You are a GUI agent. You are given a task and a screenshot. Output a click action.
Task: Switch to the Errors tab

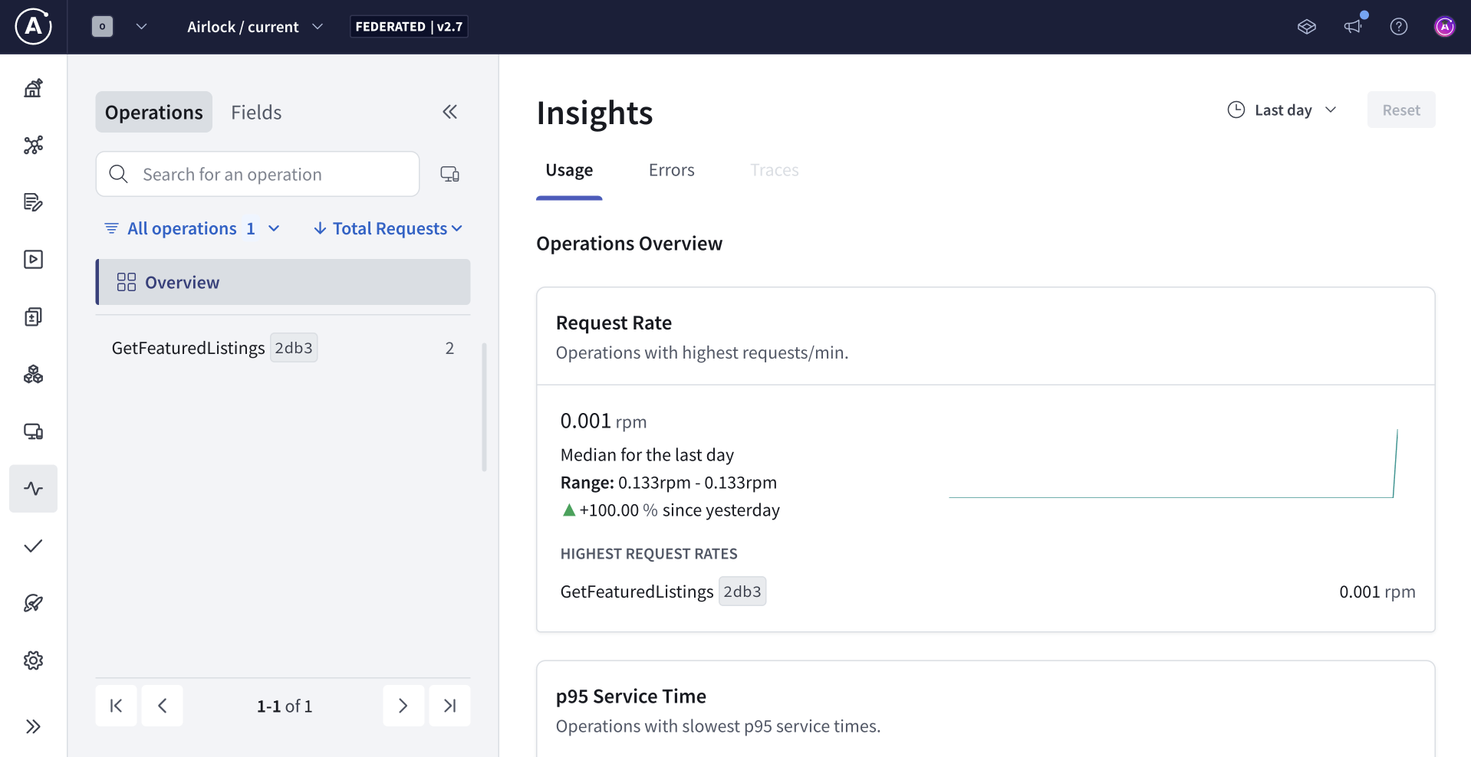[671, 169]
